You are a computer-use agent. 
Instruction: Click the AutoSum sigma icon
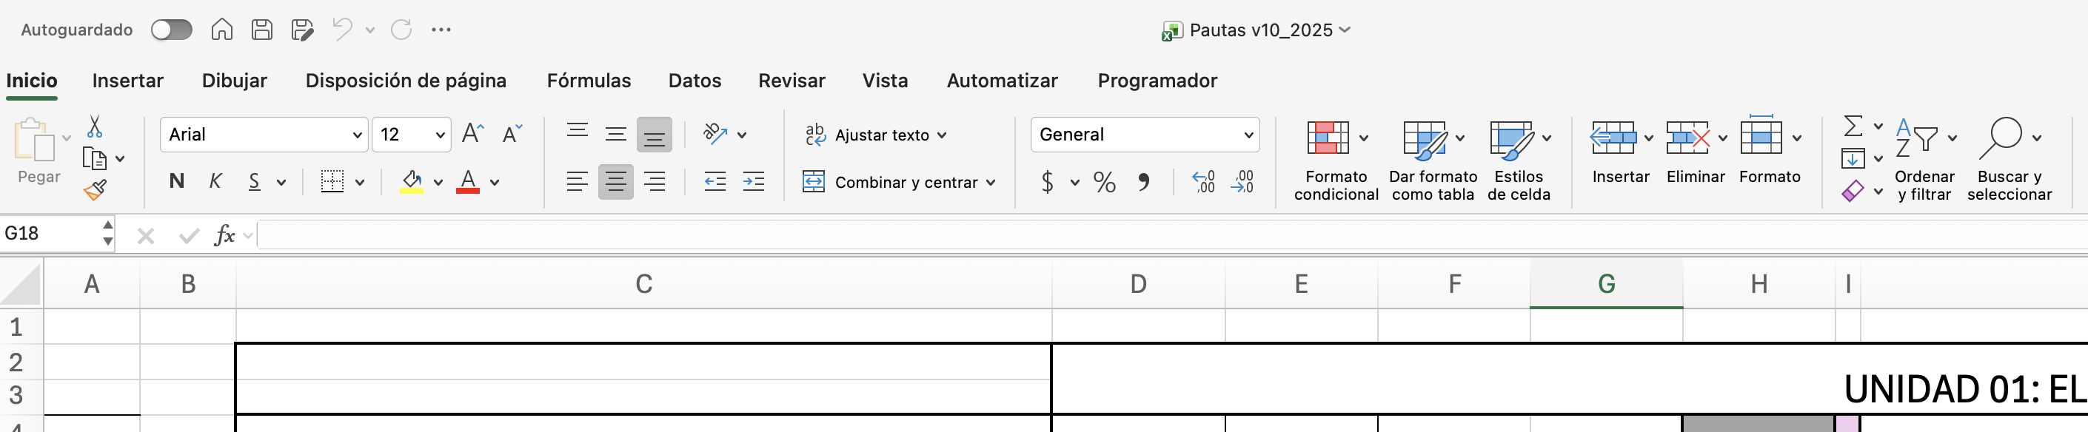pos(1852,126)
